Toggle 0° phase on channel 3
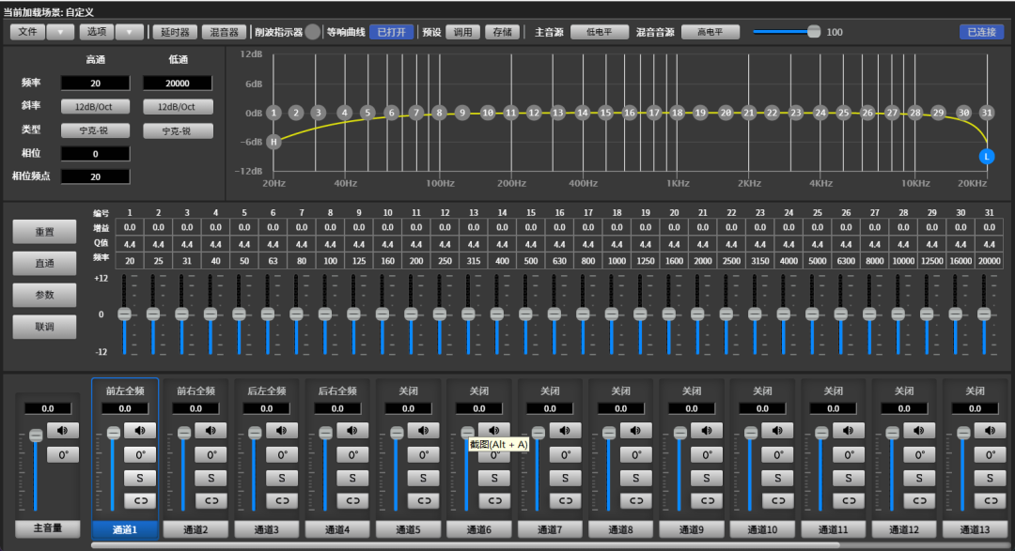Image resolution: width=1015 pixels, height=551 pixels. pos(282,454)
